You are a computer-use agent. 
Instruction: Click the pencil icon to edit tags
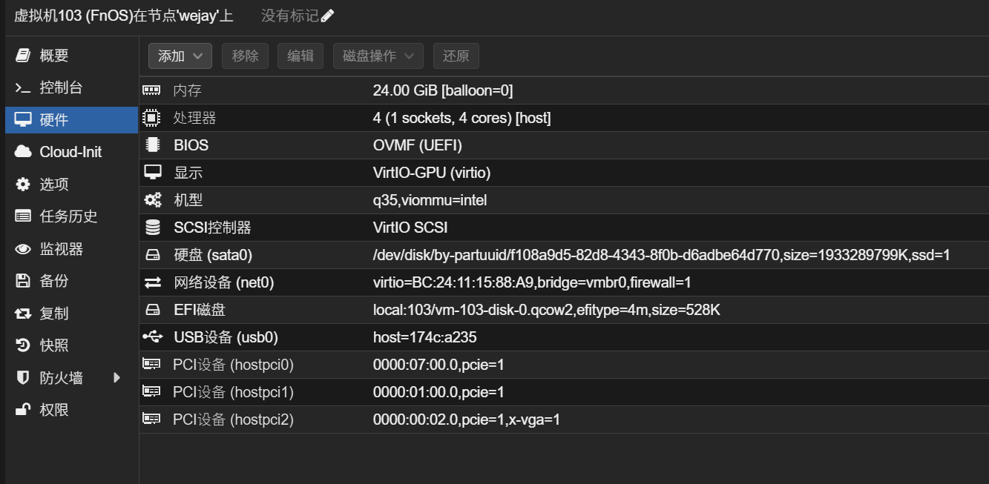click(328, 16)
